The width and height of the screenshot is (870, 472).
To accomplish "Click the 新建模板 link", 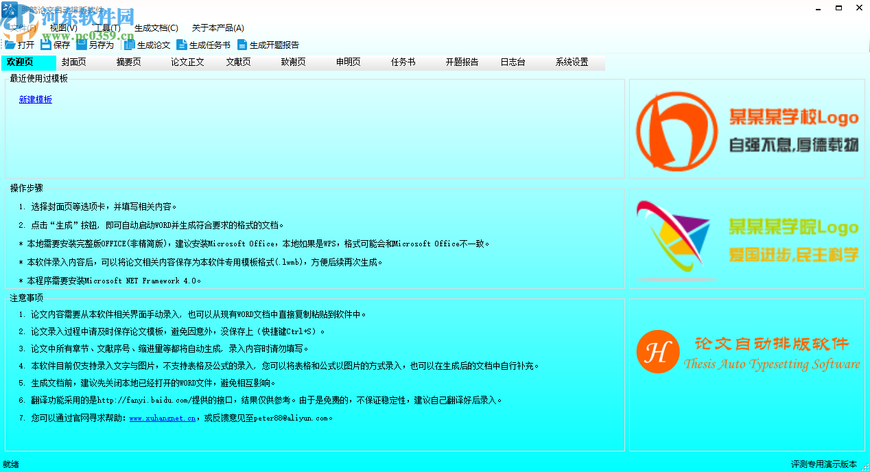I will tap(36, 99).
